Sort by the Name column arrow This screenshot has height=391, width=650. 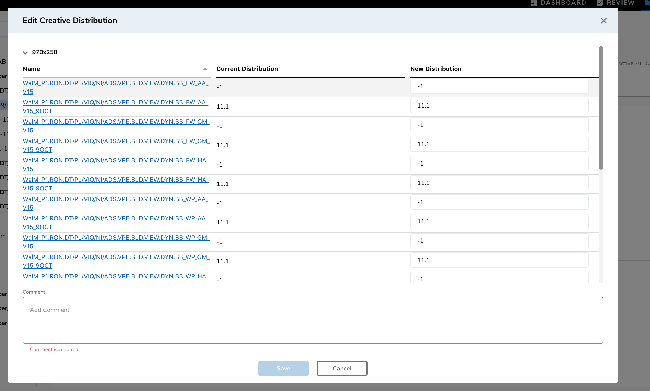pos(205,69)
